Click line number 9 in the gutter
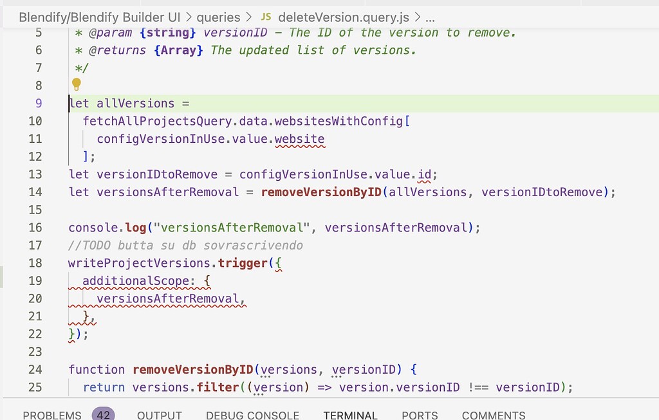Screen dimensions: 659x420 click(38, 103)
